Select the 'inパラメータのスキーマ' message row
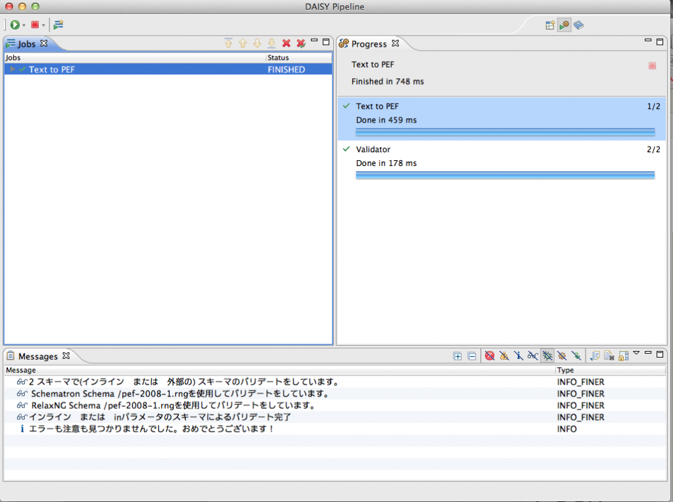 [335, 417]
